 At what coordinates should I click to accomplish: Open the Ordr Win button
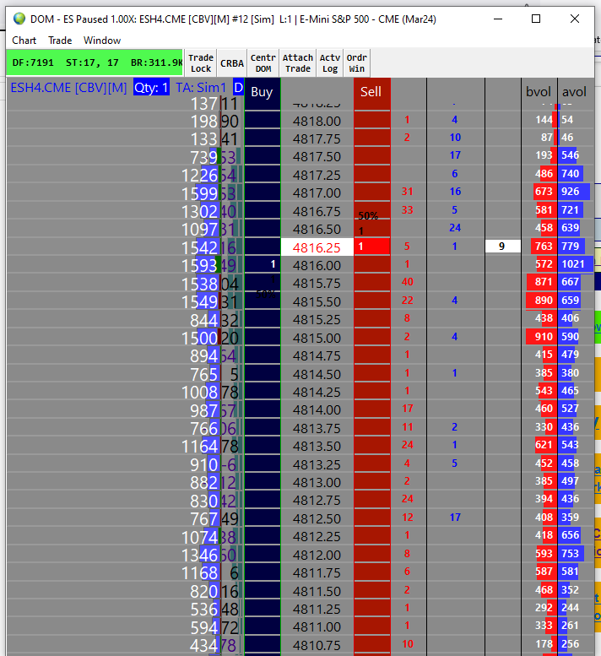tap(357, 63)
